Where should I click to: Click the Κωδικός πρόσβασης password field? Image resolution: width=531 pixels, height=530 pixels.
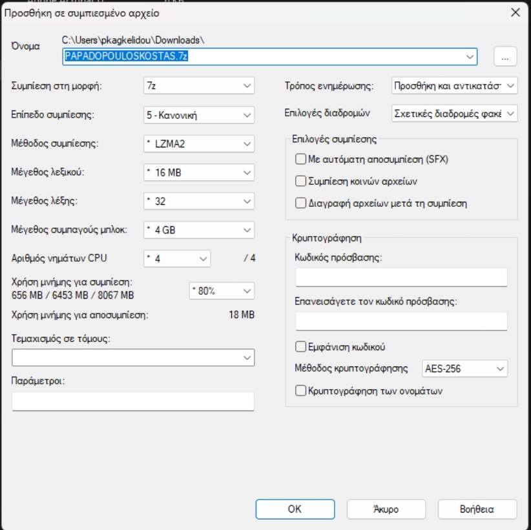(x=401, y=277)
